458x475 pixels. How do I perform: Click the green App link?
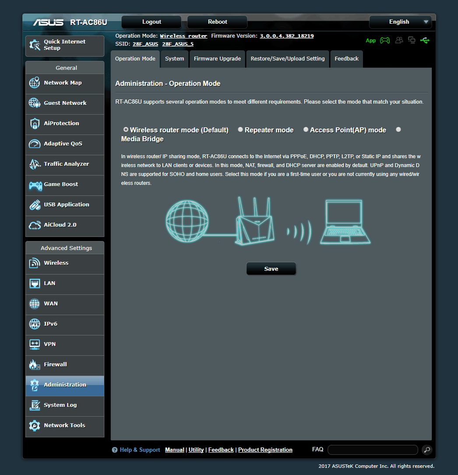click(x=371, y=41)
